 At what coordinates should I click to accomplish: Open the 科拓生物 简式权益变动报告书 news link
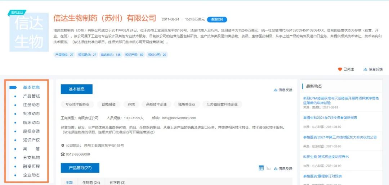326,157
